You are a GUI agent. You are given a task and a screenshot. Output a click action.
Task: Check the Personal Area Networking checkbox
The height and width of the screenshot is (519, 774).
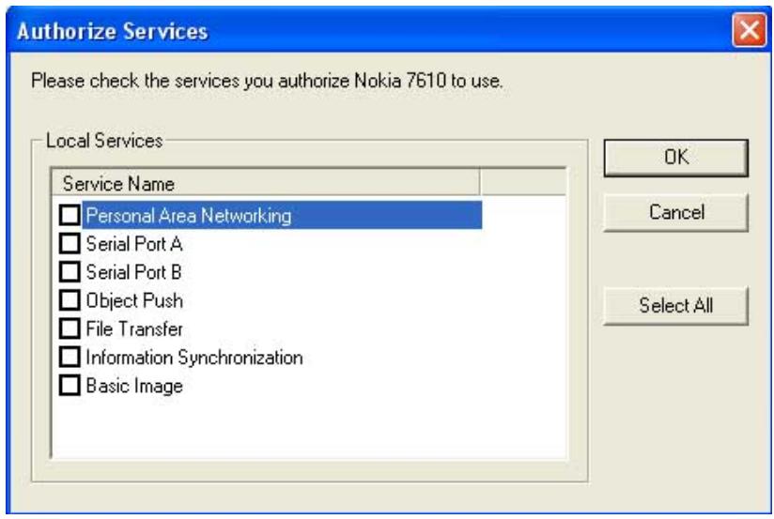70,215
